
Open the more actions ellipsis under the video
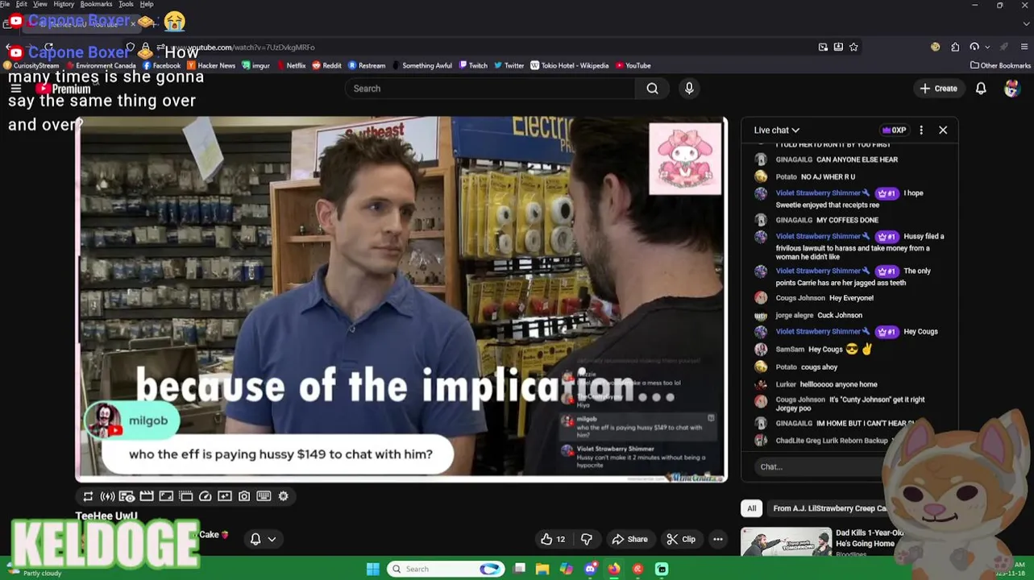(718, 539)
